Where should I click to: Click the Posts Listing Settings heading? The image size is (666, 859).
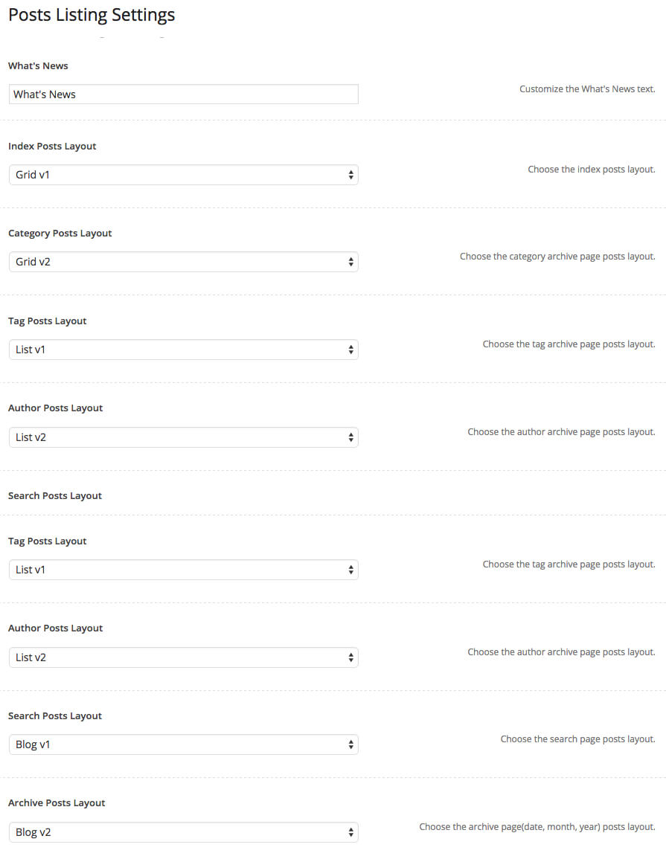[92, 15]
